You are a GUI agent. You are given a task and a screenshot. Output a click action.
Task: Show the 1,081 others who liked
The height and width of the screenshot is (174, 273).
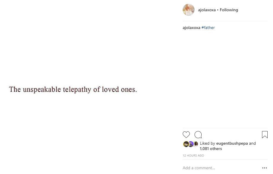tap(211, 149)
